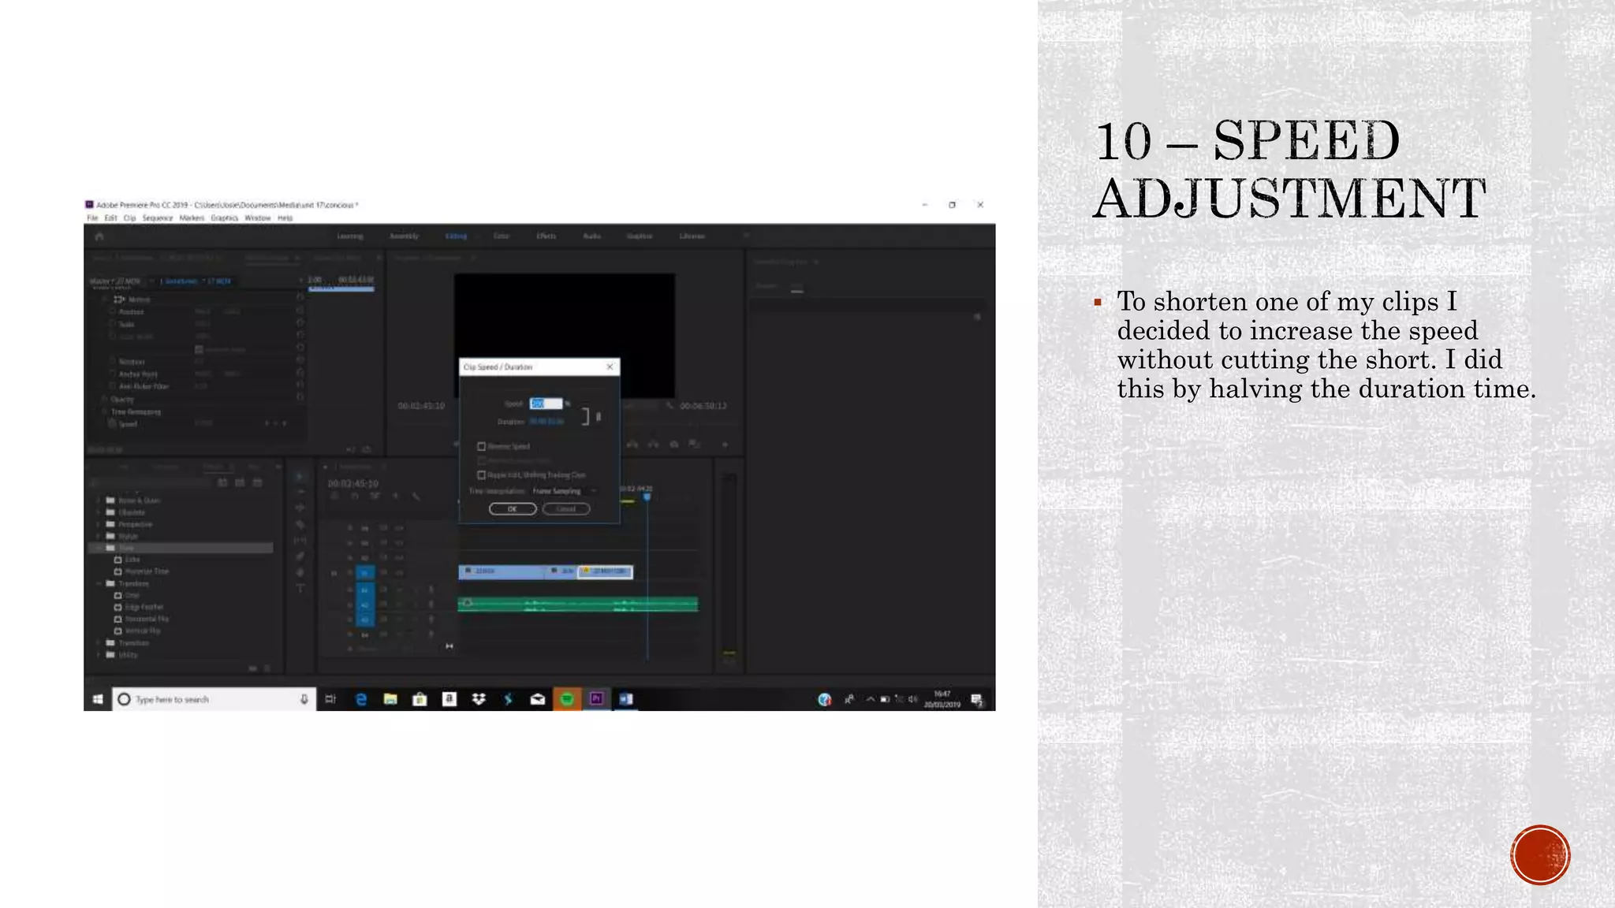The image size is (1615, 908).
Task: Enable Ripple Edit, Shifting Trailing Clips checkbox
Action: coord(482,475)
